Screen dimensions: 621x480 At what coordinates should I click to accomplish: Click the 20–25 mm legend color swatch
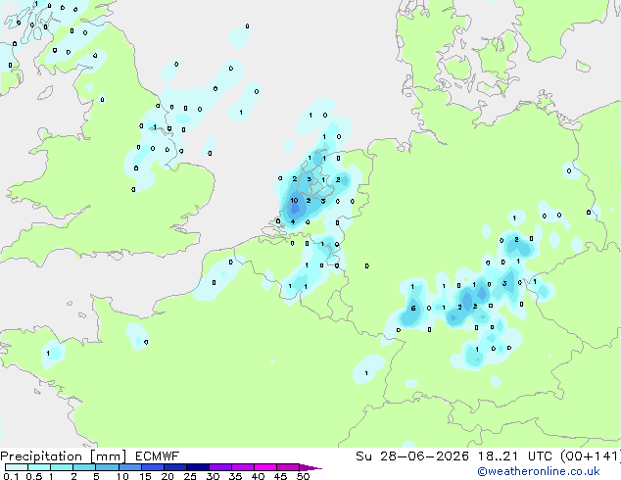[x=175, y=467]
